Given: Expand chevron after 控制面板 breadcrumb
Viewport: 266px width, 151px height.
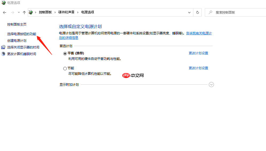Looking at the screenshot, I should (55, 12).
